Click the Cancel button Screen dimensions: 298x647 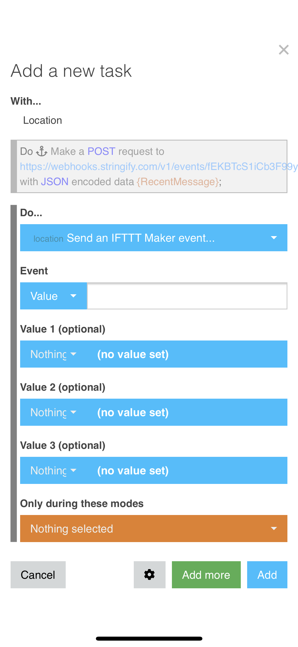coord(38,575)
